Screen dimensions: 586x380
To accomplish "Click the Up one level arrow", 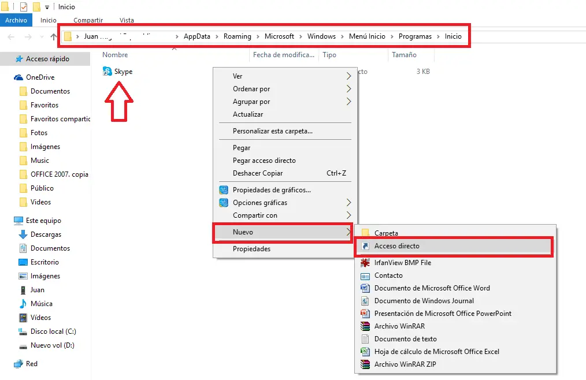I will [53, 36].
